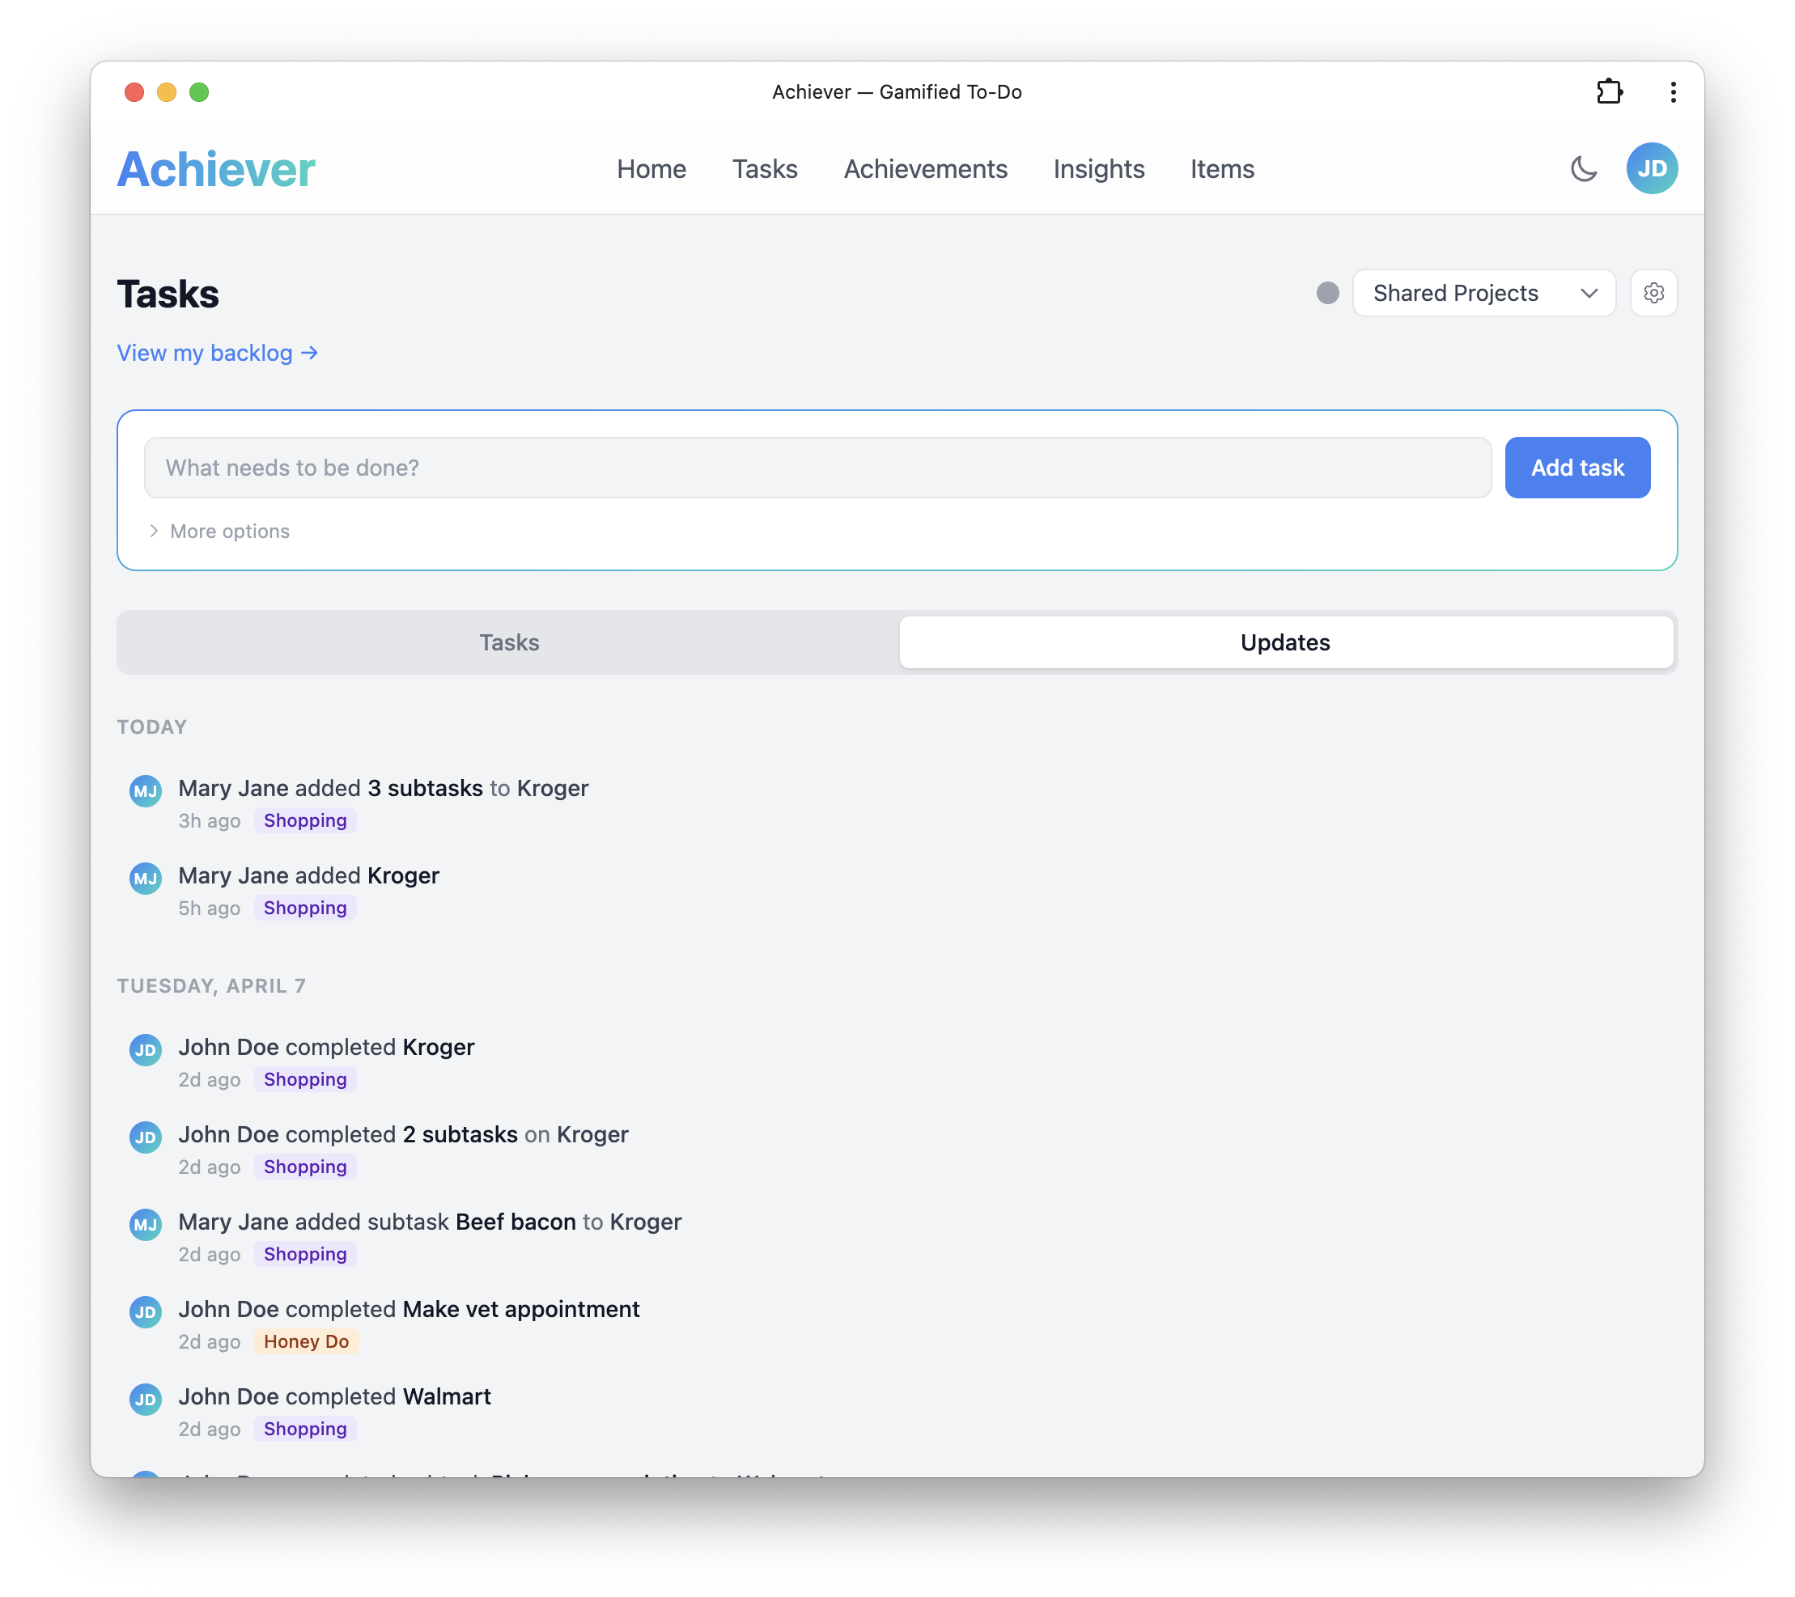The height and width of the screenshot is (1597, 1795).
Task: Switch to the Tasks updates segment
Action: [508, 642]
